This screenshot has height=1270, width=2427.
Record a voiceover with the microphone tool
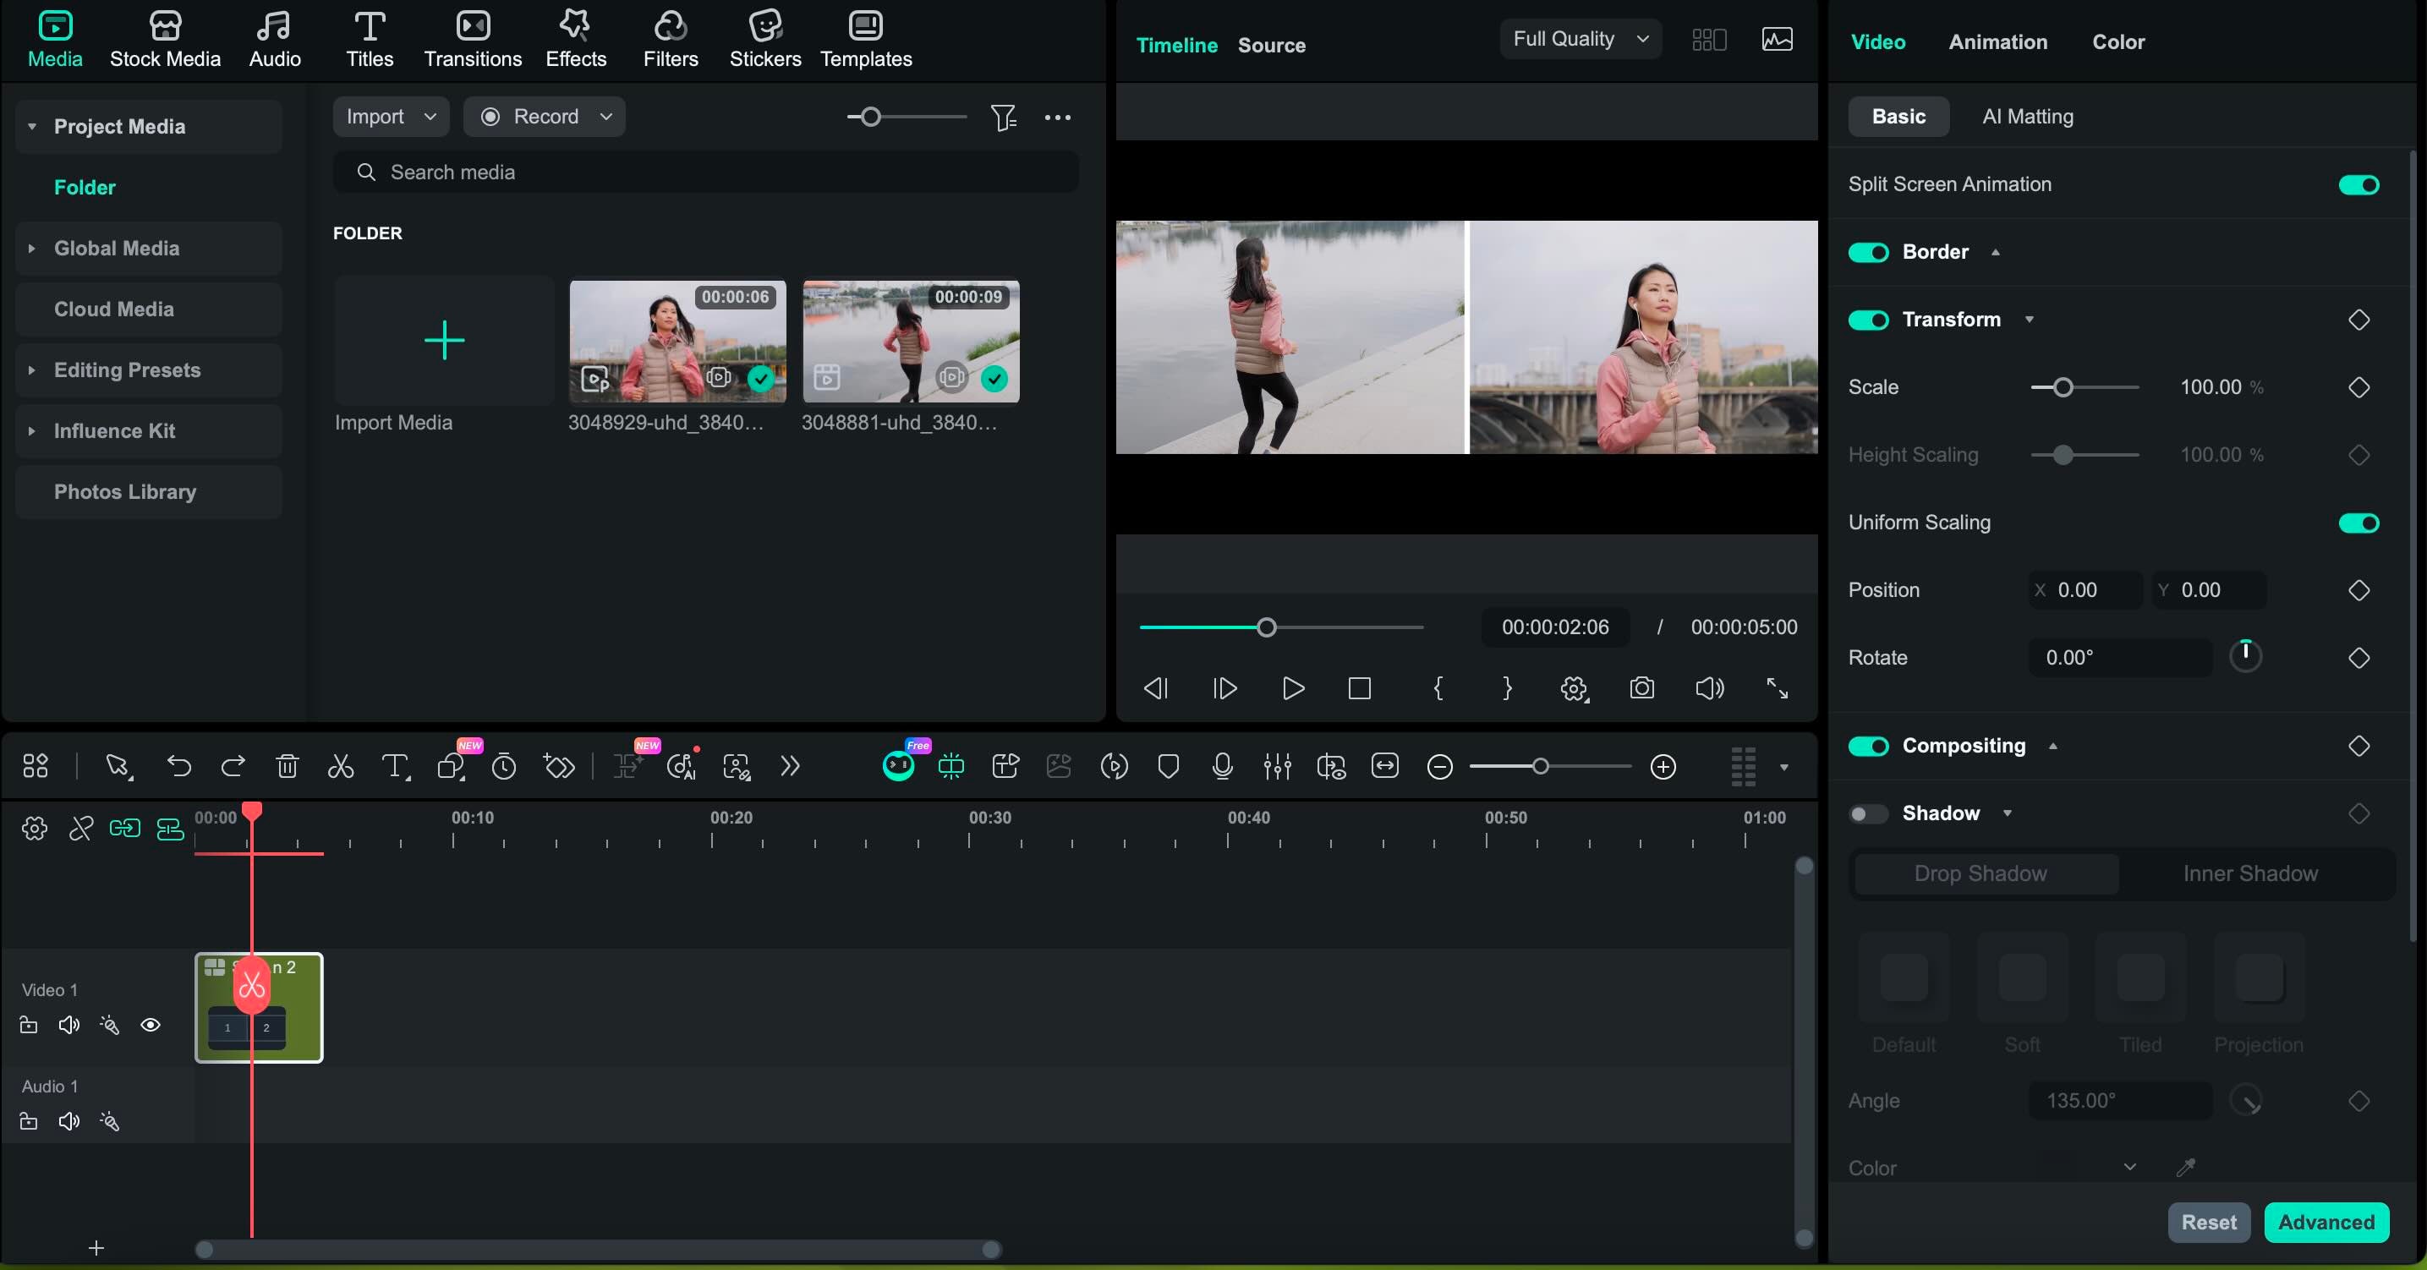pos(1222,767)
